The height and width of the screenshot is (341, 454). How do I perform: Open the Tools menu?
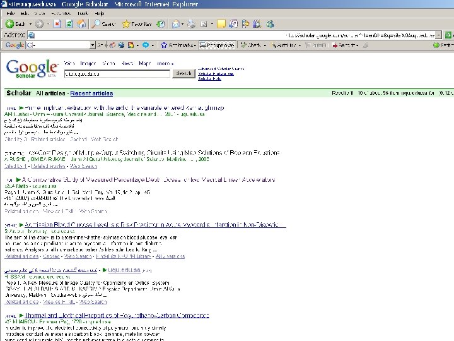pyautogui.click(x=83, y=13)
